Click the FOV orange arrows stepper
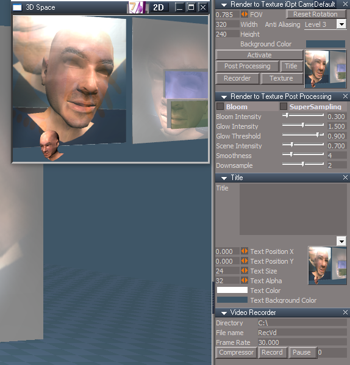 244,15
